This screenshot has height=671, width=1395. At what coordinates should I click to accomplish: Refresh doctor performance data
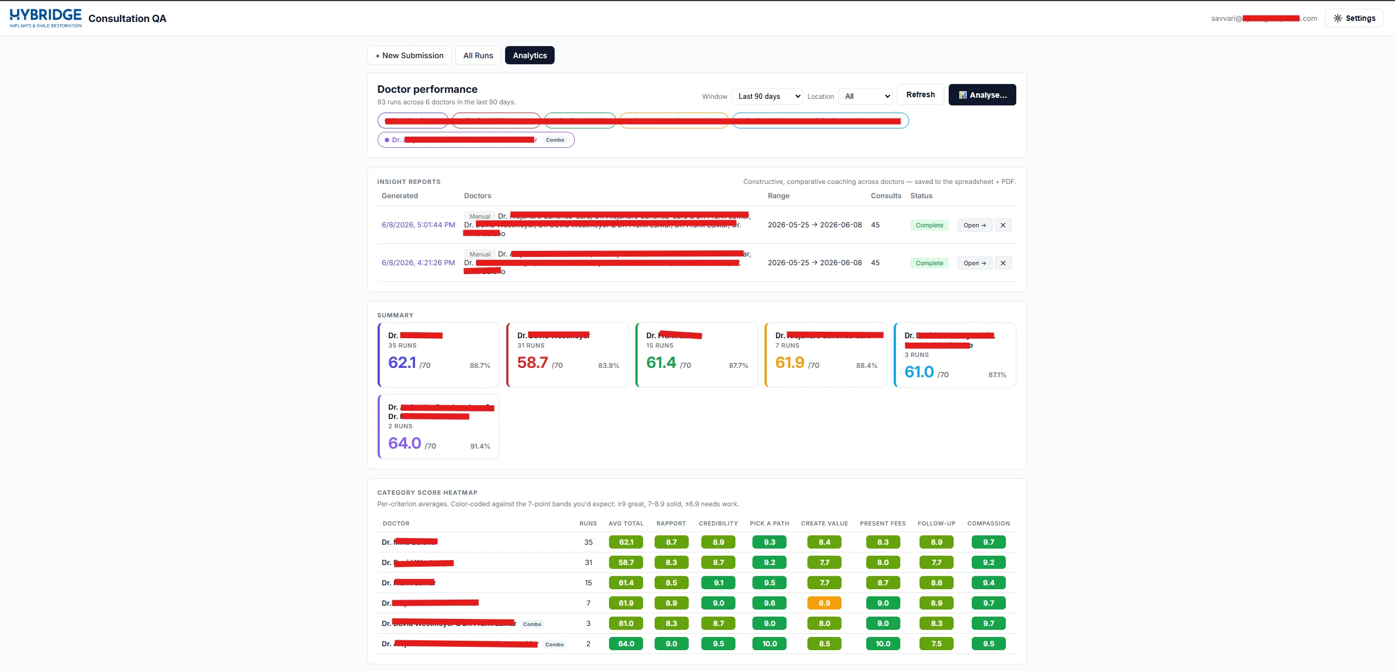[x=920, y=94]
